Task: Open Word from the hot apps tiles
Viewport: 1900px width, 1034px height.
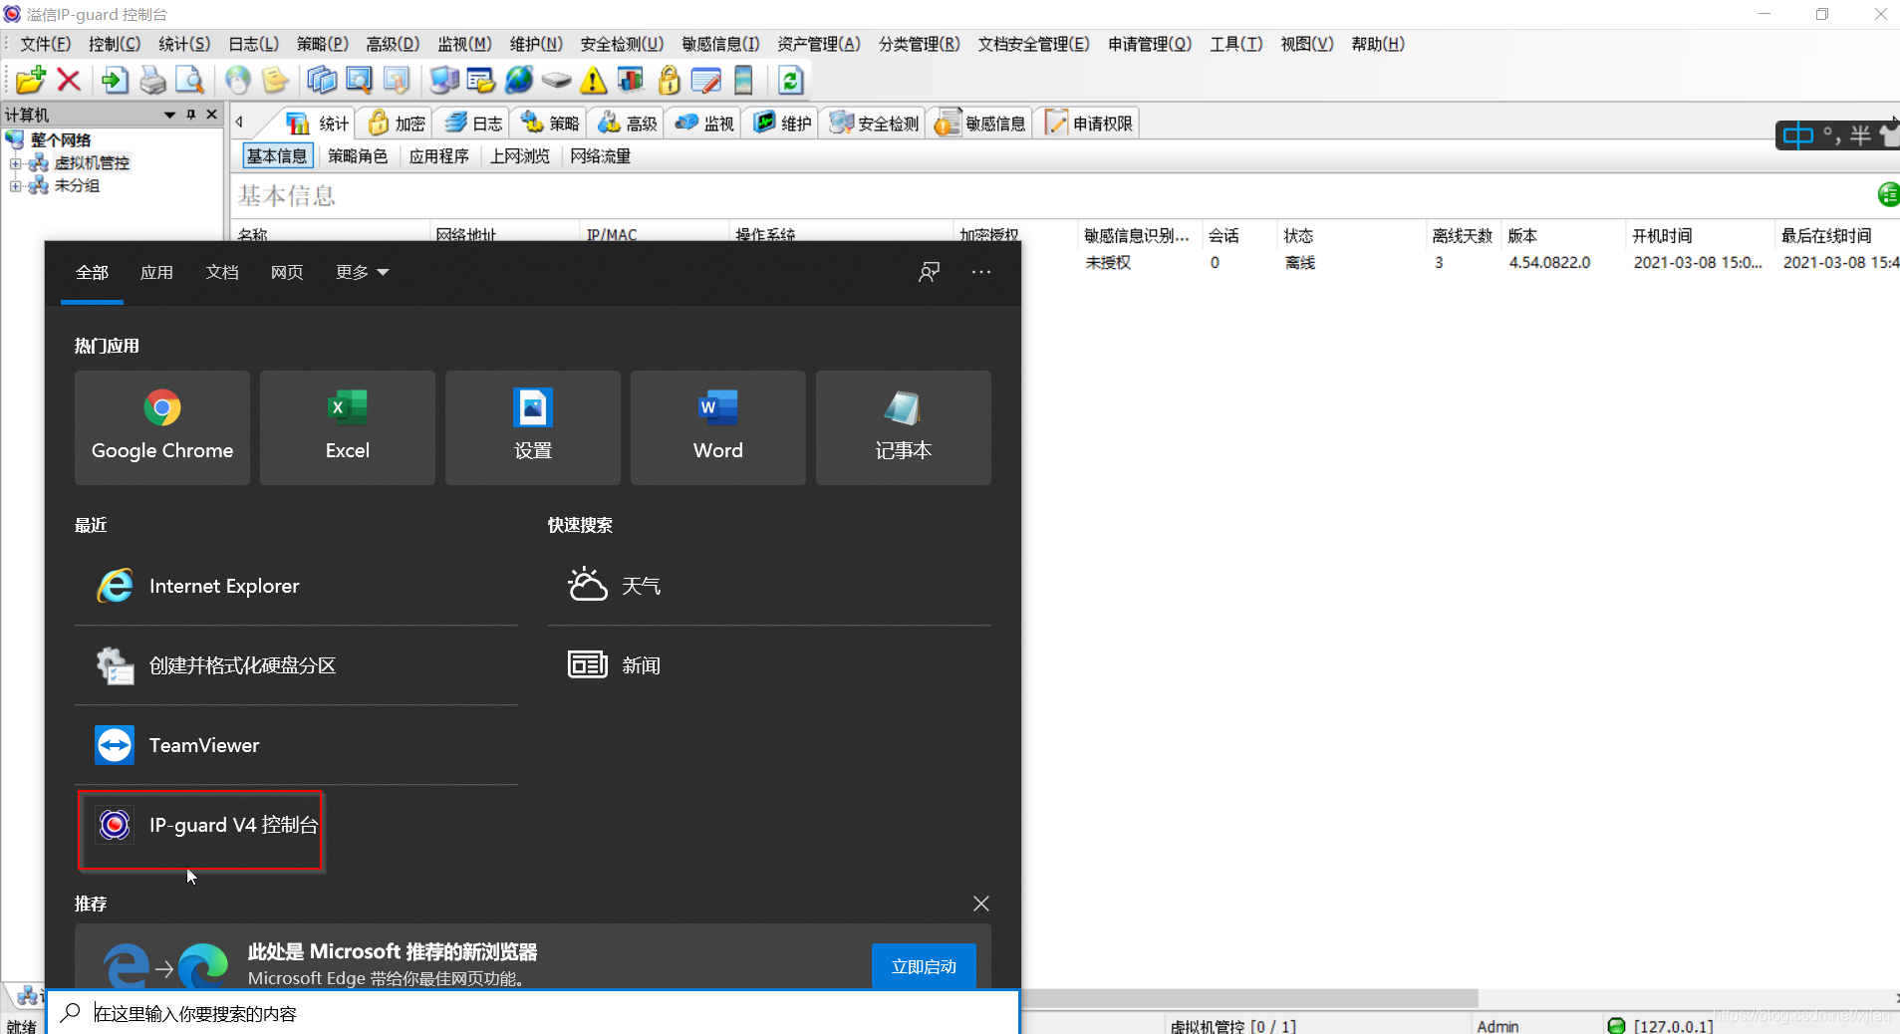Action: click(716, 427)
